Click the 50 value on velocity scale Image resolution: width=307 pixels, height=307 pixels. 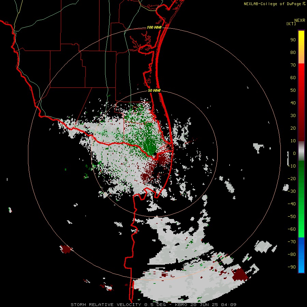(293, 90)
